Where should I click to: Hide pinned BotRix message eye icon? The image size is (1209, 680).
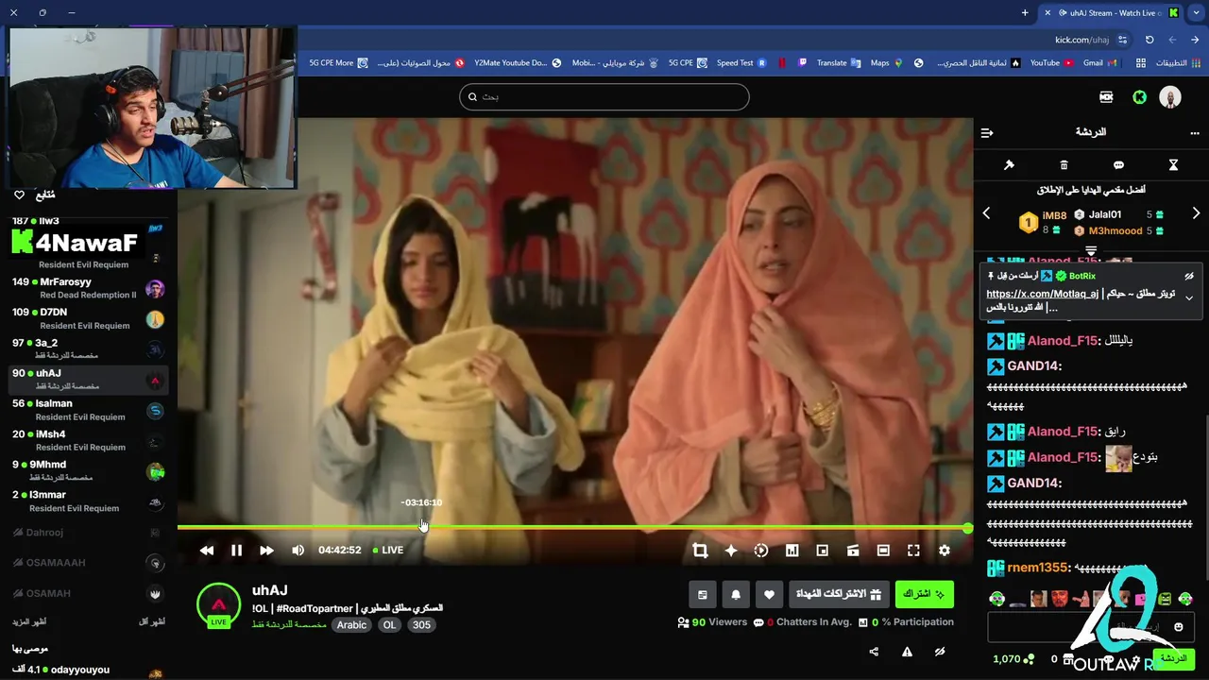(1189, 276)
